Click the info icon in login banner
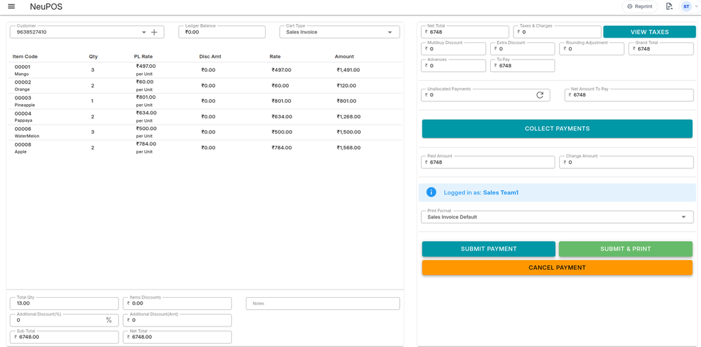The width and height of the screenshot is (701, 347). (x=431, y=192)
